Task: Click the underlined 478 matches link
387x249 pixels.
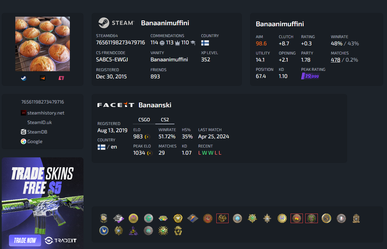Action: (336, 60)
